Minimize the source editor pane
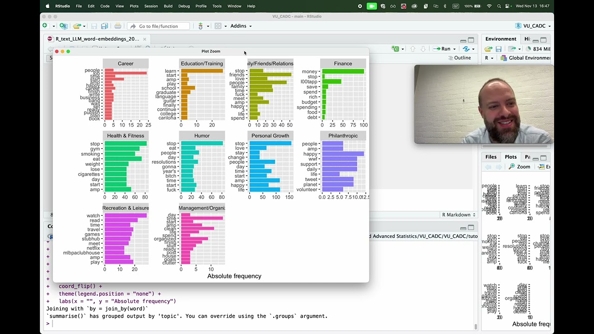Screen dimensions: 594x334 [x=463, y=40]
